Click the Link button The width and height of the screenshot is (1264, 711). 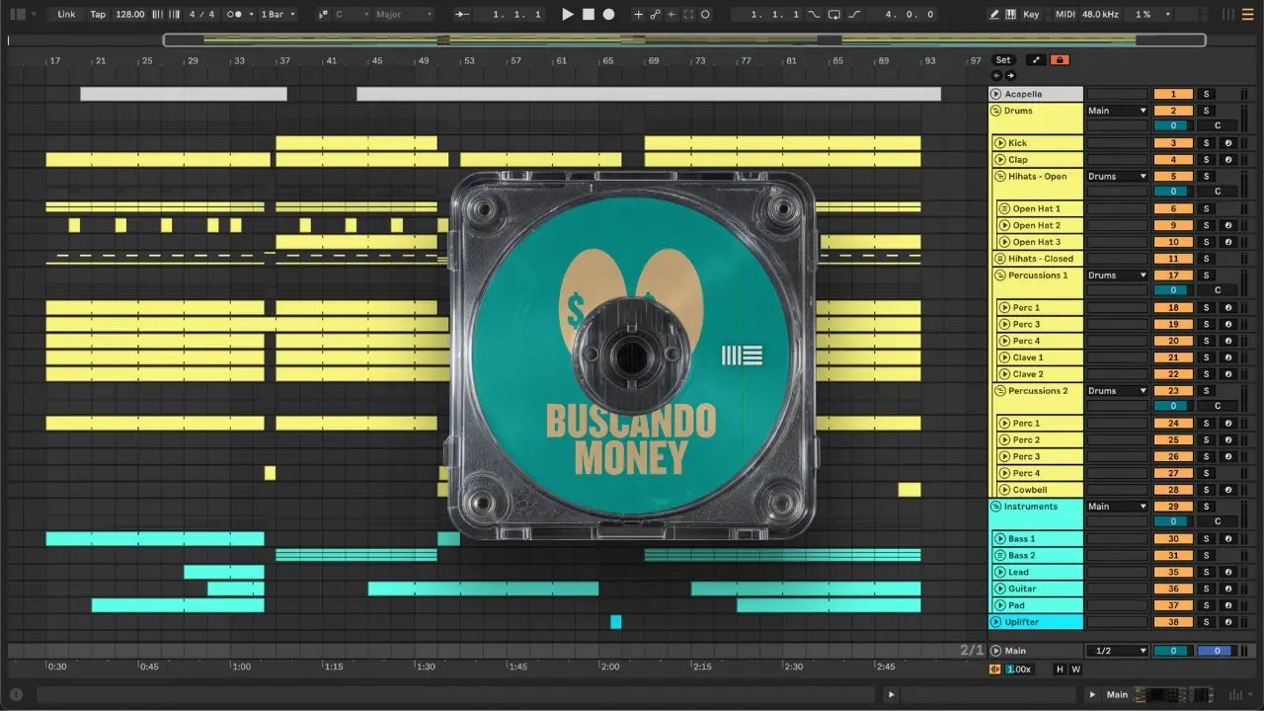pos(66,15)
